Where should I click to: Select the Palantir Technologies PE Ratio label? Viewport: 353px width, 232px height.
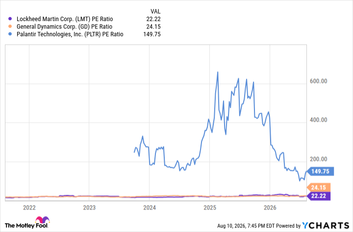[x=70, y=34]
